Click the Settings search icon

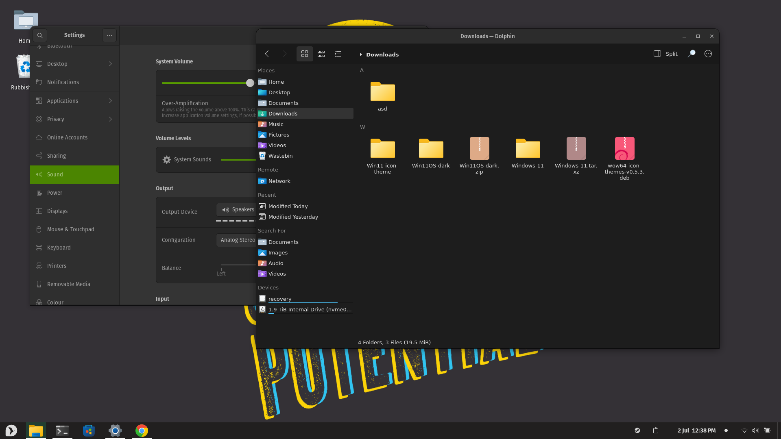[x=40, y=35]
